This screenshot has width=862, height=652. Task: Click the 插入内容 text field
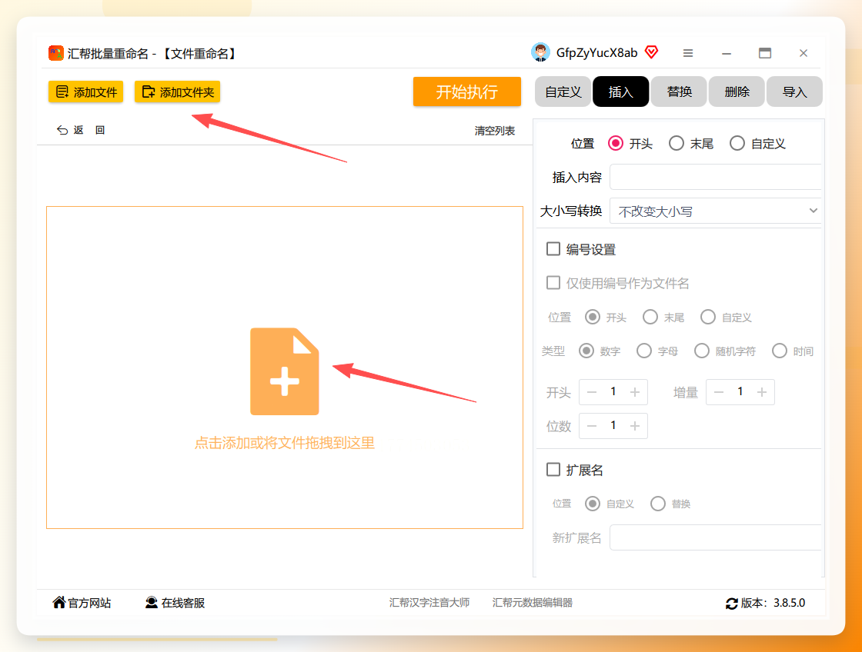pyautogui.click(x=715, y=177)
